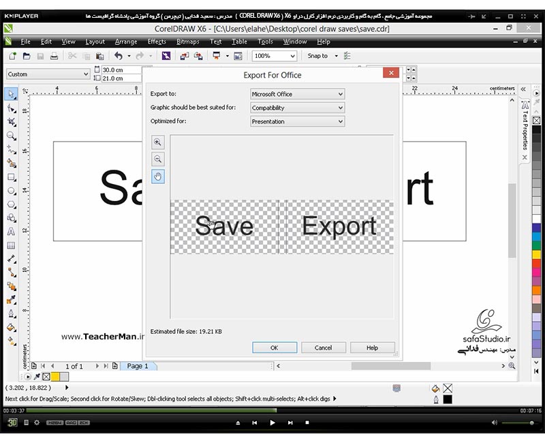Pick the black swatch in color palette
This screenshot has width=545, height=443.
(x=536, y=129)
